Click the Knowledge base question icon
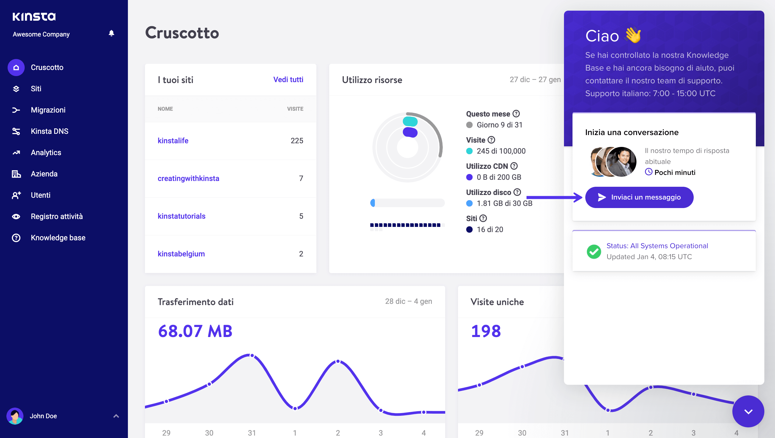This screenshot has width=775, height=438. 16,238
